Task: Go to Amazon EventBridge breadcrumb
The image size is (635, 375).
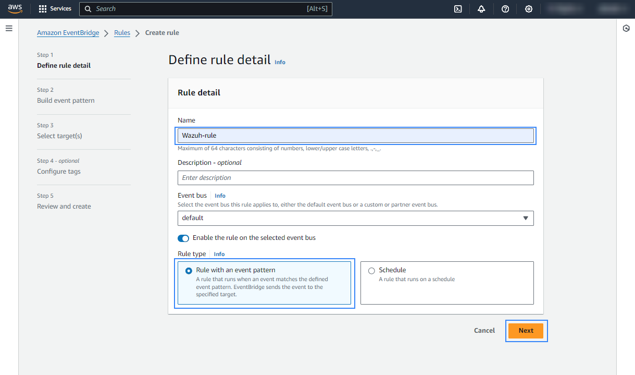Action: click(68, 33)
